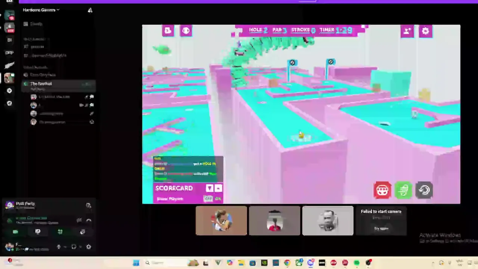Click your user avatar in the bottom panel
478x269 pixels.
[x=9, y=247]
